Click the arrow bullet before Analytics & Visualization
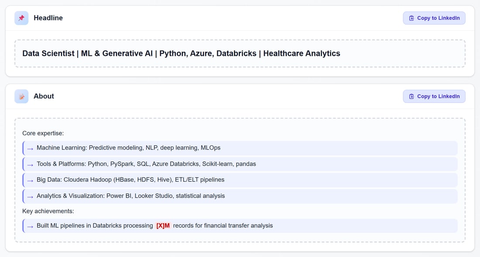 point(30,197)
